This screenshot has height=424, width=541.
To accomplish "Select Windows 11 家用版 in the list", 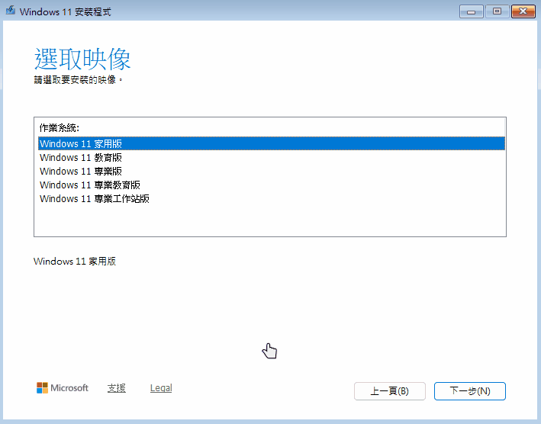I will [x=271, y=143].
